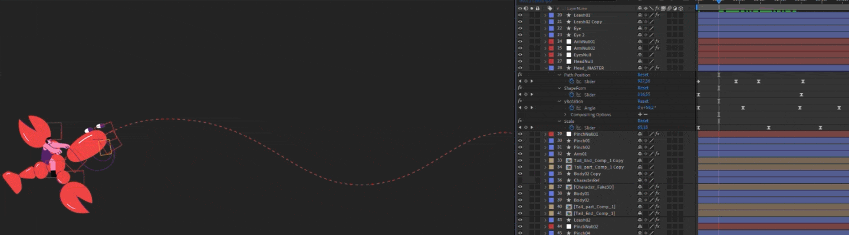
Task: Click the star shape icon of Body01
Action: point(569,193)
